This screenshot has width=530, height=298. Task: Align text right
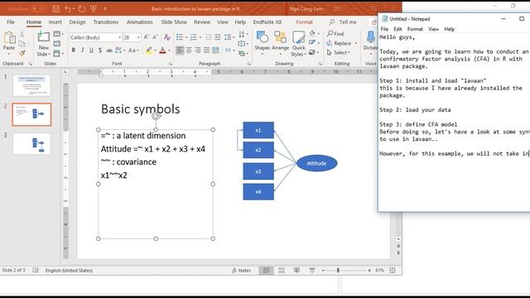click(x=198, y=50)
